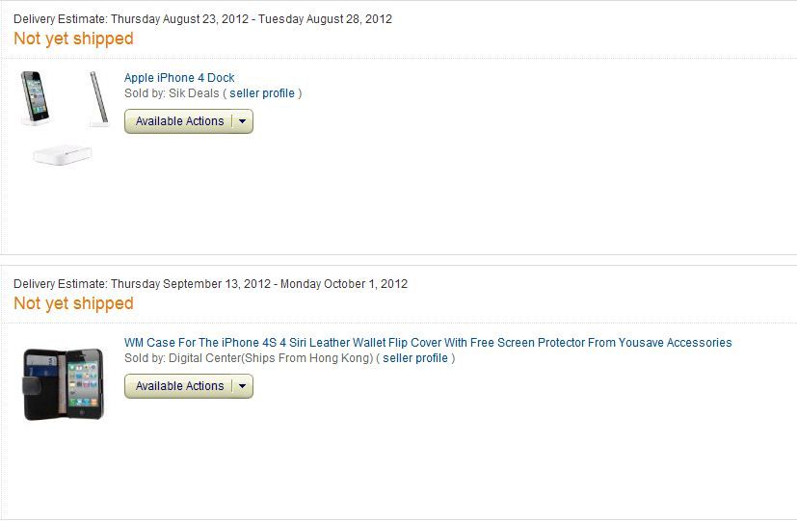Viewport: 797px width, 521px height.
Task: Click Available Actions for the iPhone 4 Dock
Action: click(179, 121)
